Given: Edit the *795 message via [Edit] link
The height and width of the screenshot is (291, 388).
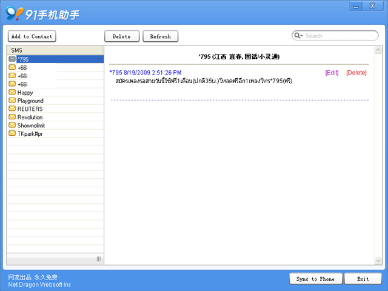Looking at the screenshot, I should pos(332,73).
